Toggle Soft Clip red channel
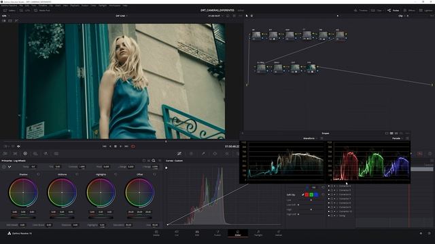 pos(307,195)
